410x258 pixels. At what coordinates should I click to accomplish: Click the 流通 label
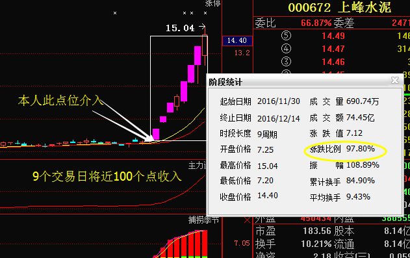tap(344, 244)
